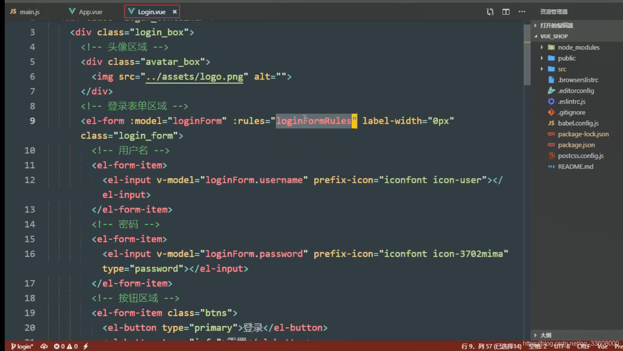Expand the node_modules folder arrow

[542, 47]
